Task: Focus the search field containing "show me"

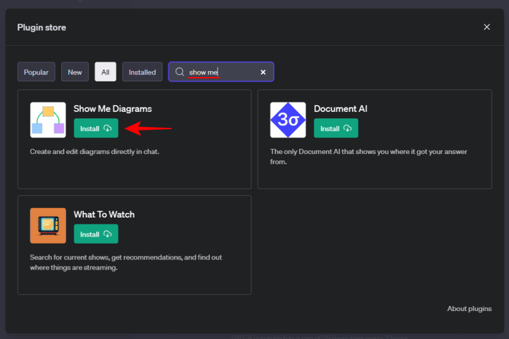Action: [223, 73]
